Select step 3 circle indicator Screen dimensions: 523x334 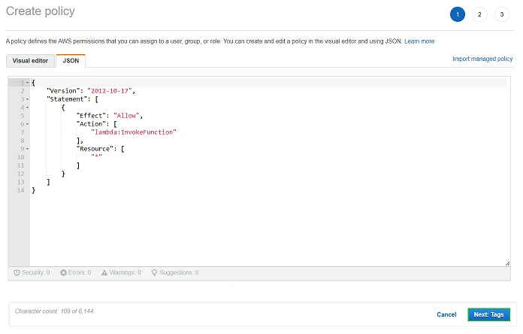pyautogui.click(x=501, y=14)
